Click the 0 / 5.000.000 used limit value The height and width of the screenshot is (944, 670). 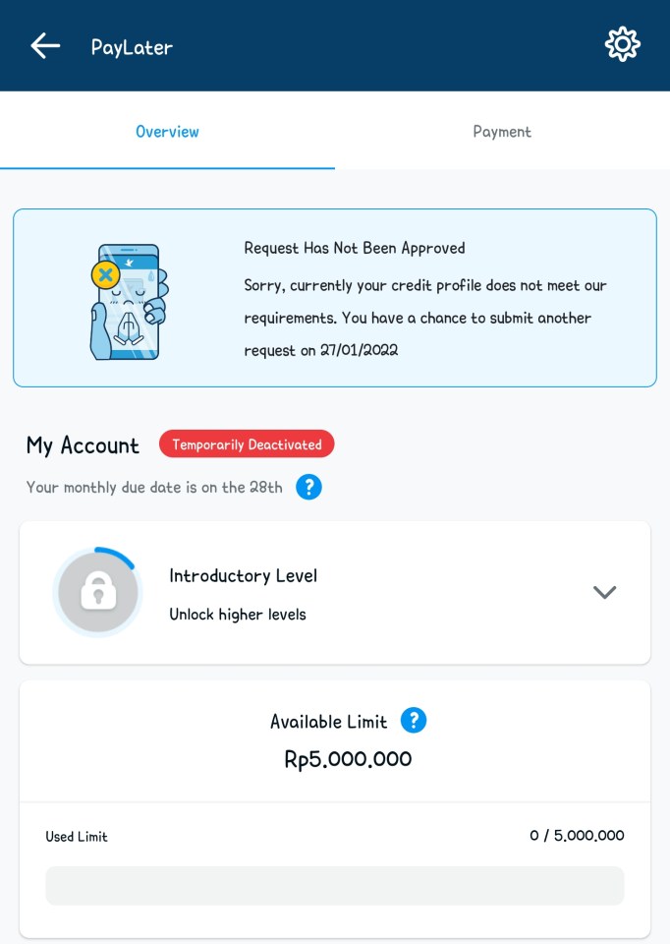(577, 836)
